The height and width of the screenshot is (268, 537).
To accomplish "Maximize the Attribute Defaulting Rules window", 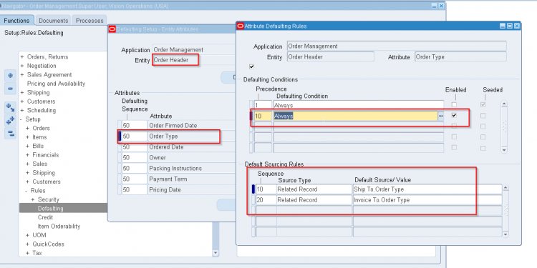I will [510, 26].
